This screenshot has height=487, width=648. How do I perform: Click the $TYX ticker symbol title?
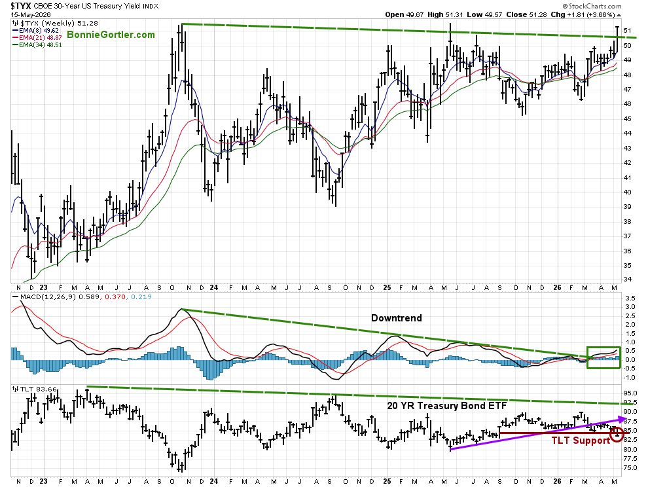tap(21, 6)
